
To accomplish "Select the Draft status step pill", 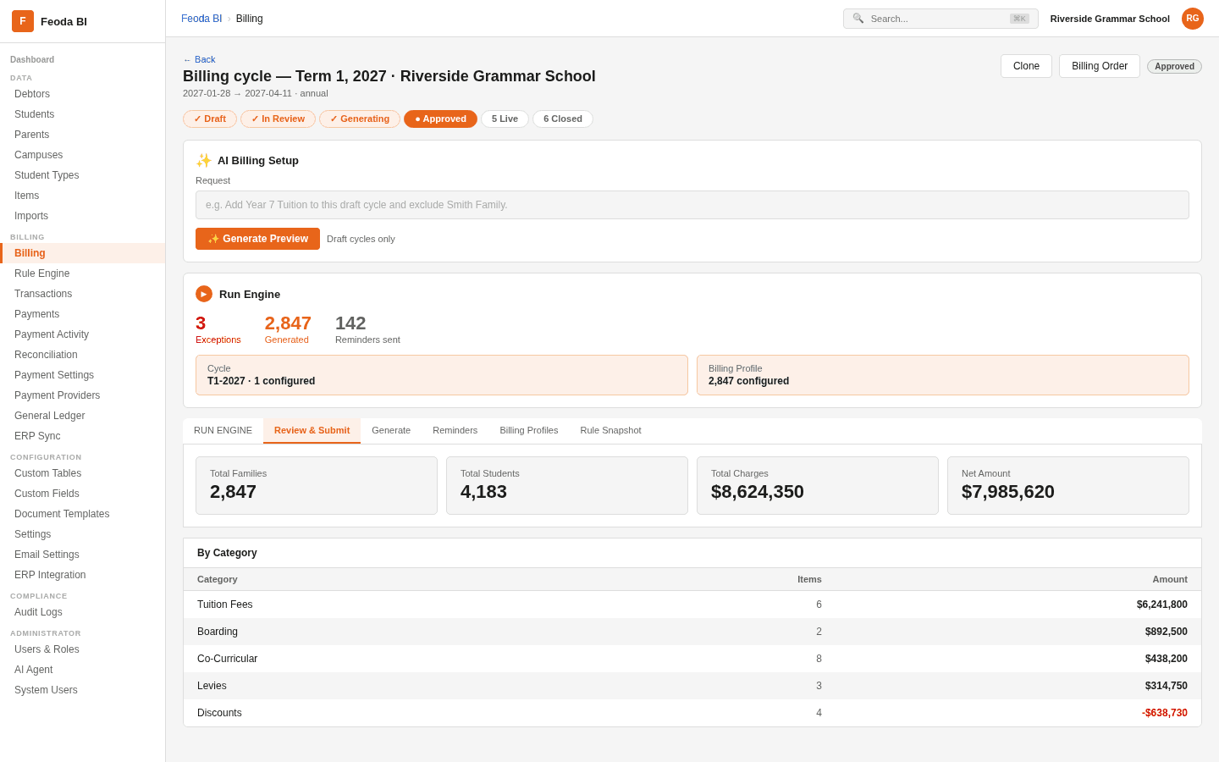I will click(210, 119).
